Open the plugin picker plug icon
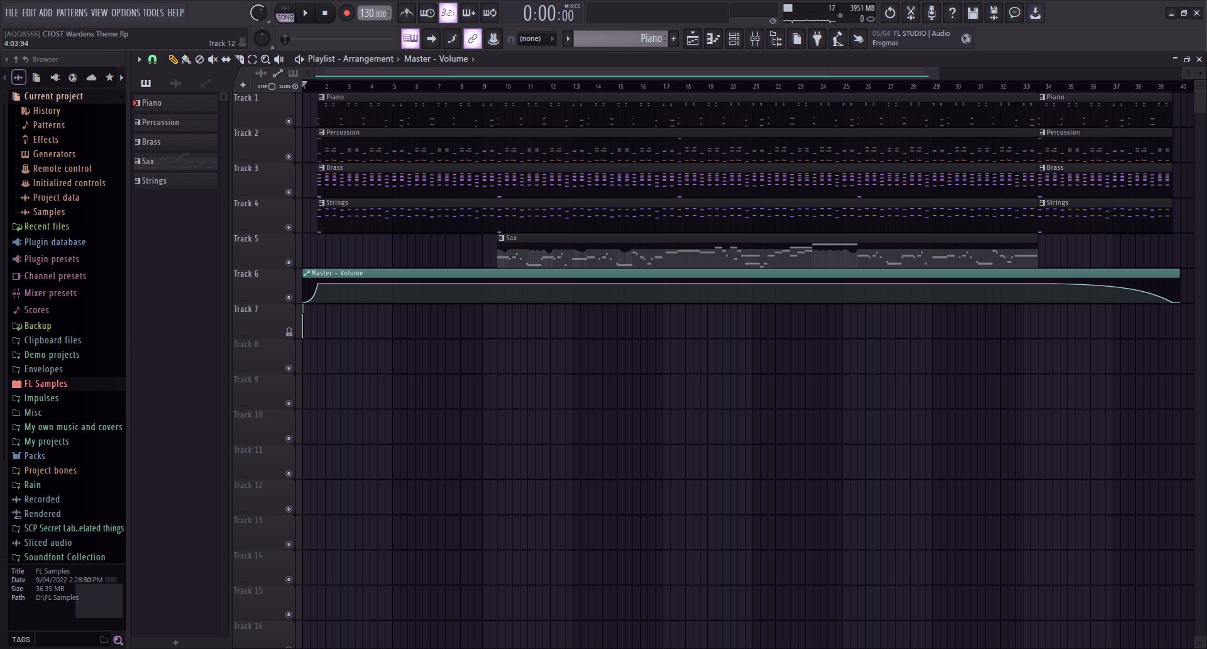This screenshot has height=649, width=1207. point(817,39)
